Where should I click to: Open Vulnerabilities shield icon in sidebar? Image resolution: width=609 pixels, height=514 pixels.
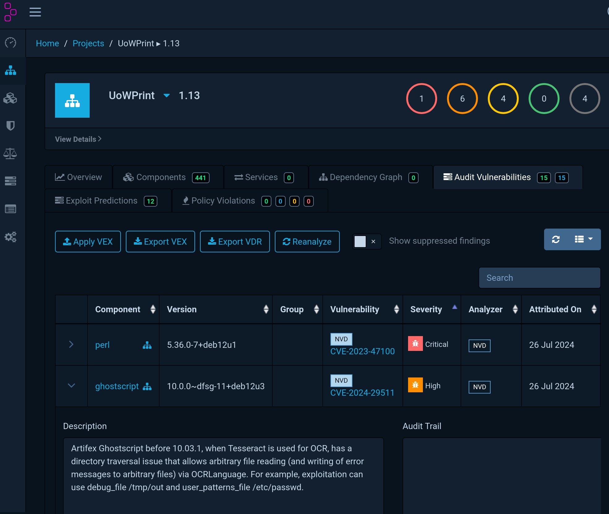(11, 126)
